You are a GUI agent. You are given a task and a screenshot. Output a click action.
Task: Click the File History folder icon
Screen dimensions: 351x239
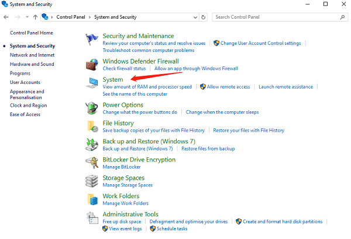tap(92, 126)
